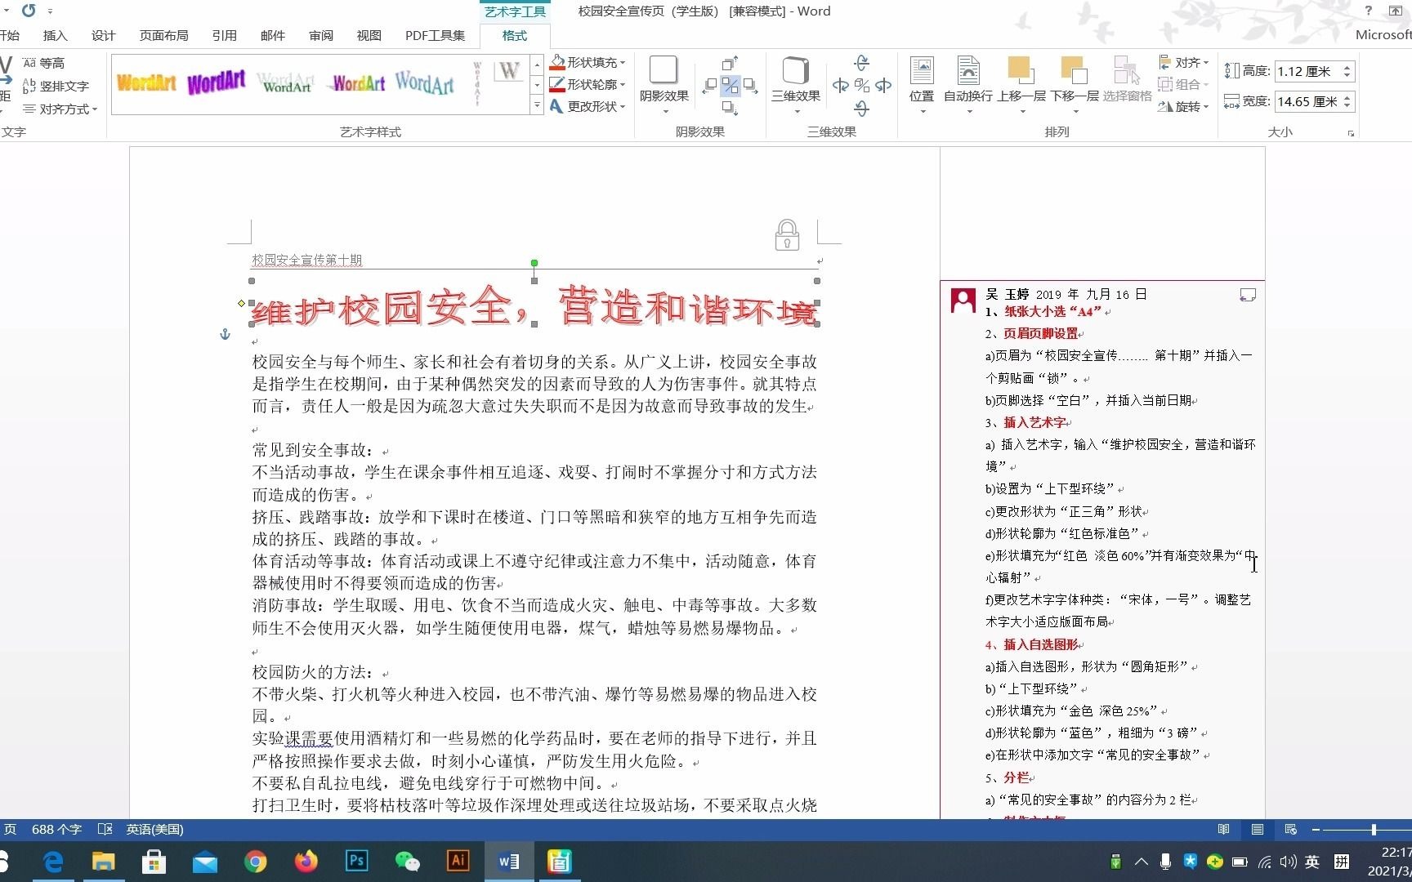The height and width of the screenshot is (882, 1412).
Task: Open 位置 position options
Action: click(x=922, y=85)
